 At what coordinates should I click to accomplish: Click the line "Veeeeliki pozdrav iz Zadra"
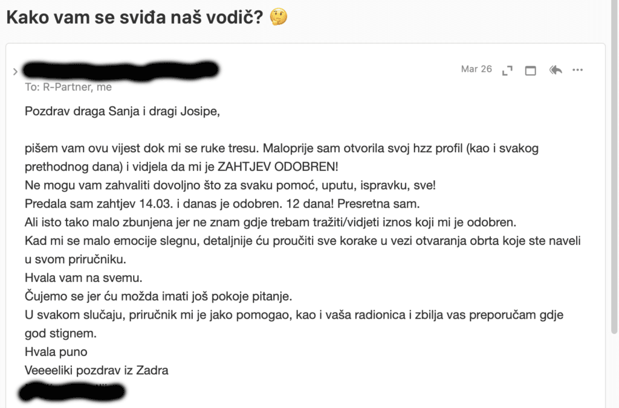click(97, 370)
